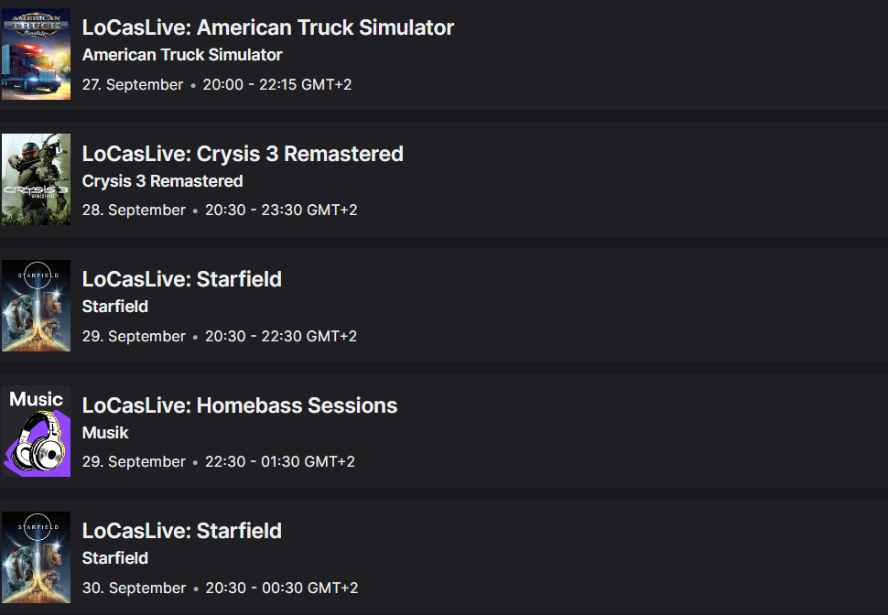This screenshot has width=888, height=615.
Task: Click the '29. September 20:30 - 22:30 GMT+2' time
Action: tap(220, 336)
